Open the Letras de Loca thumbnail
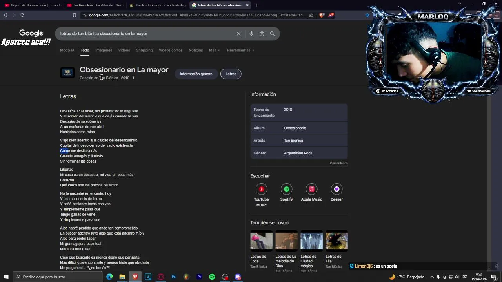 click(261, 241)
